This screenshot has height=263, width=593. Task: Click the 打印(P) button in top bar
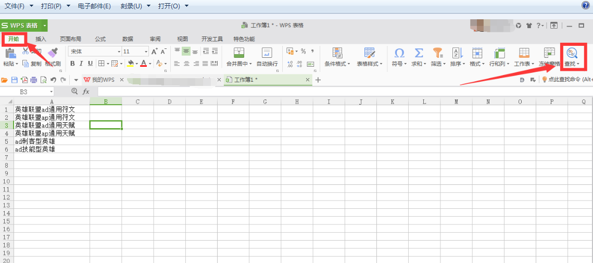click(x=51, y=6)
